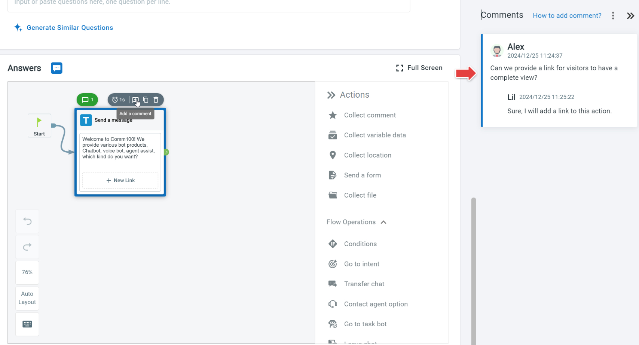The height and width of the screenshot is (345, 639).
Task: Click the welcome message text box
Action: click(x=120, y=148)
